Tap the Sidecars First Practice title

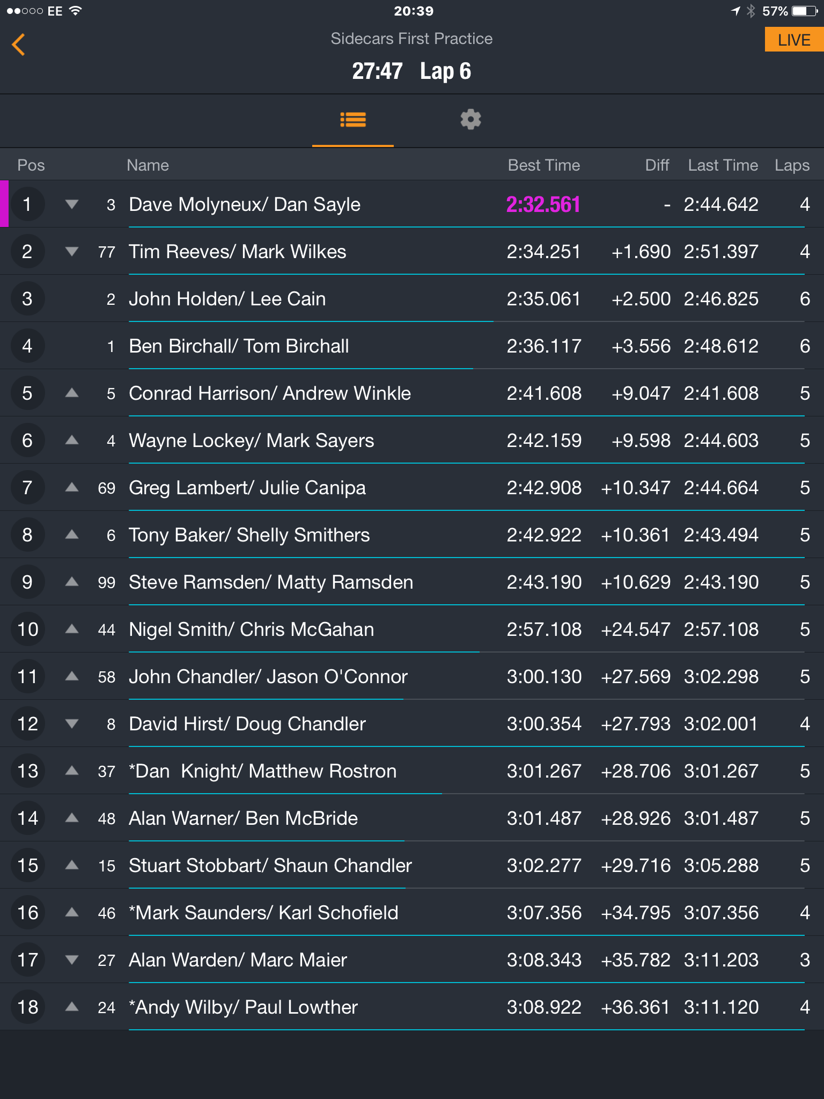click(x=411, y=39)
